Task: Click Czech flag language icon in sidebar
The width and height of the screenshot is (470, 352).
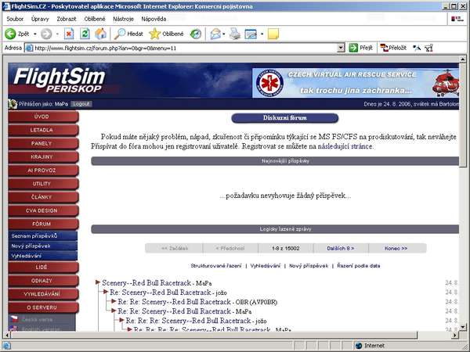Action: pyautogui.click(x=14, y=319)
